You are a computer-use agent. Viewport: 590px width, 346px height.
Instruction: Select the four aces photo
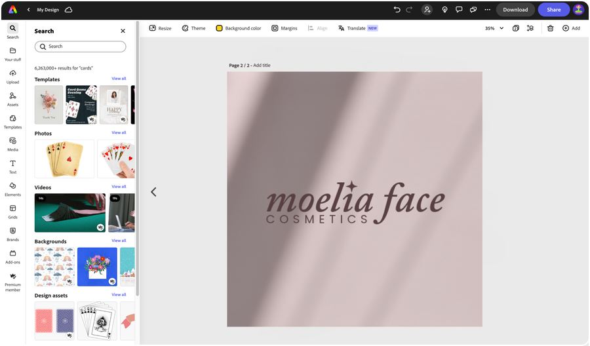click(x=64, y=159)
